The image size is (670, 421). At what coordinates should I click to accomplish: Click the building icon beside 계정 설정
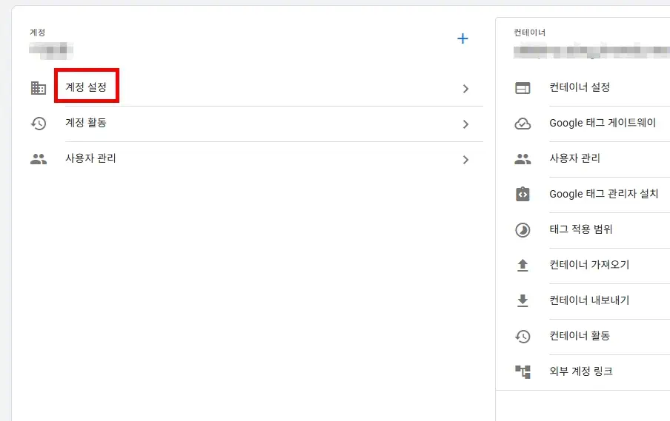tap(39, 88)
